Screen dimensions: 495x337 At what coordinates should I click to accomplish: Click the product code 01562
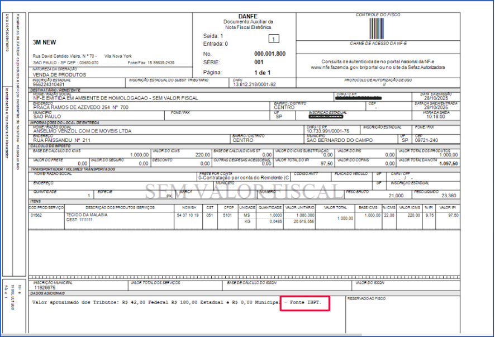[37, 215]
